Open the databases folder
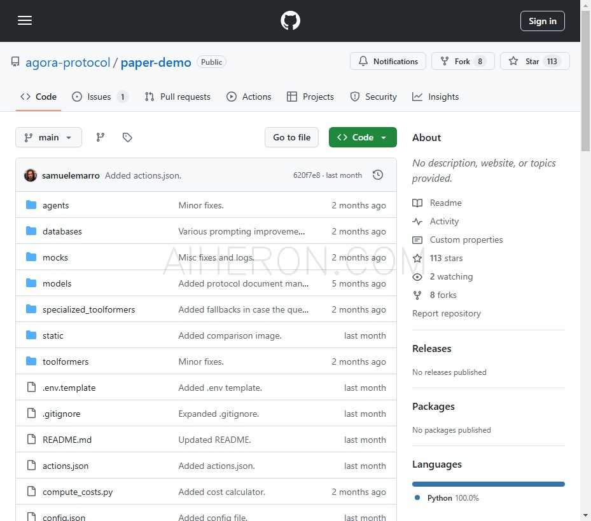The width and height of the screenshot is (591, 521). point(62,231)
